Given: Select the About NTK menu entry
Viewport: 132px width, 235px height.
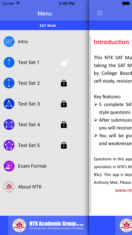Looking at the screenshot, I should [44, 187].
